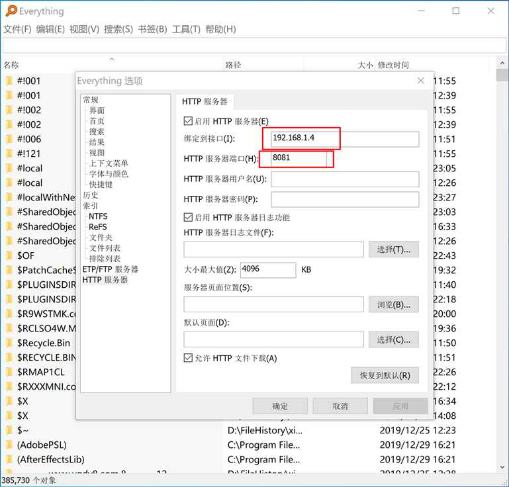Click the $OF folder icon
This screenshot has height=487, width=509.
point(9,255)
